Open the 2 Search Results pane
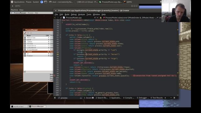 point(101,98)
